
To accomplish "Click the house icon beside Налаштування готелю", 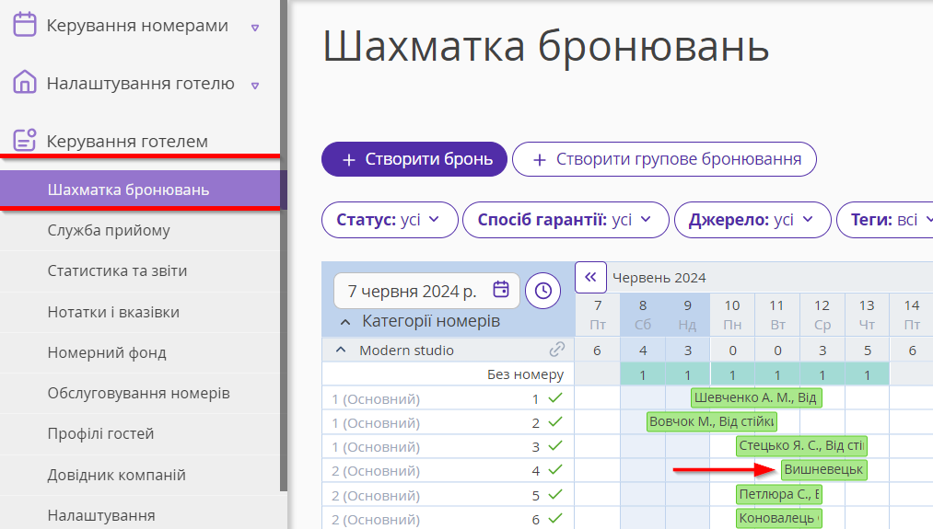I will click(x=24, y=82).
